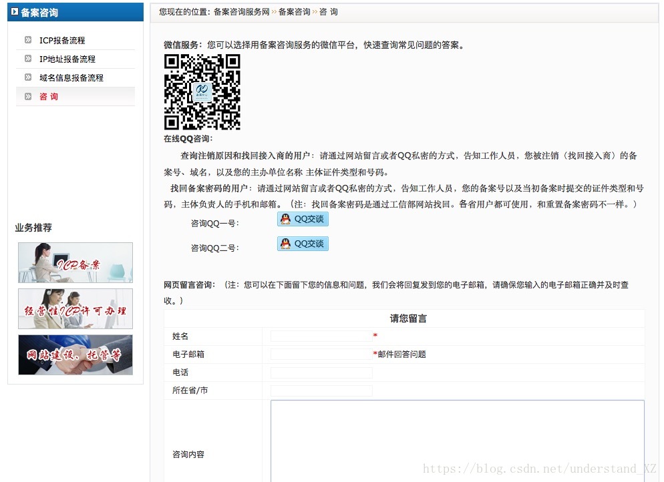This screenshot has width=664, height=482.
Task: Click 咨 询 in the breadcrumb
Action: tap(328, 12)
